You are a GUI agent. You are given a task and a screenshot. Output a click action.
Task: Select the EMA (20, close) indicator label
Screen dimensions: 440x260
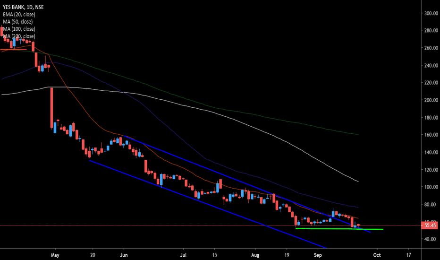click(19, 14)
